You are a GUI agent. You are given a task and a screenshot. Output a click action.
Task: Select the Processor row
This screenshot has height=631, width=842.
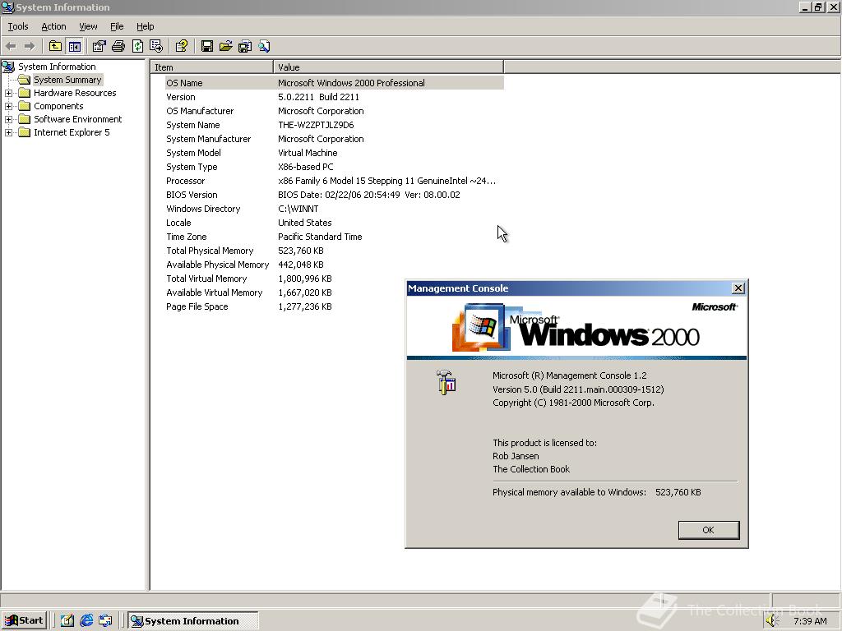click(x=335, y=181)
